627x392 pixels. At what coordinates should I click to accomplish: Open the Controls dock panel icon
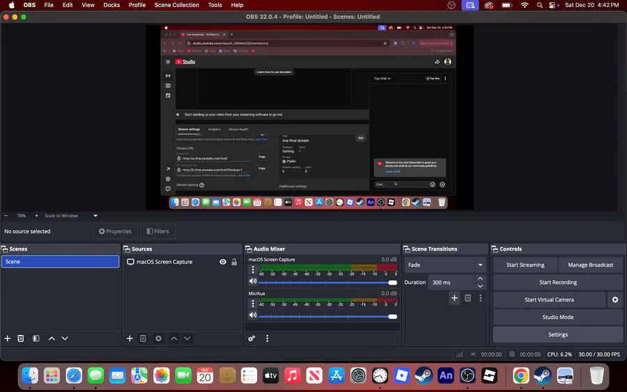[x=495, y=249]
